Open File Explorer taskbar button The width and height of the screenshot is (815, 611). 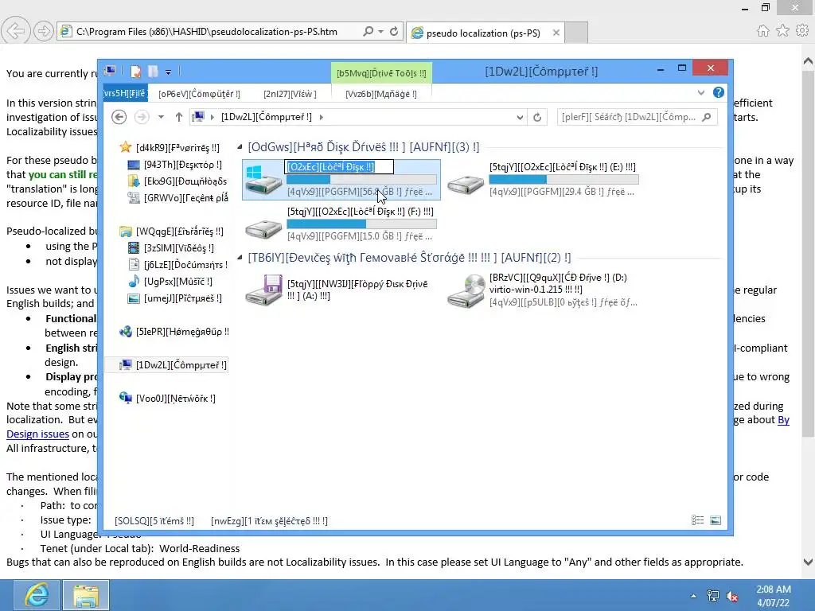click(86, 595)
